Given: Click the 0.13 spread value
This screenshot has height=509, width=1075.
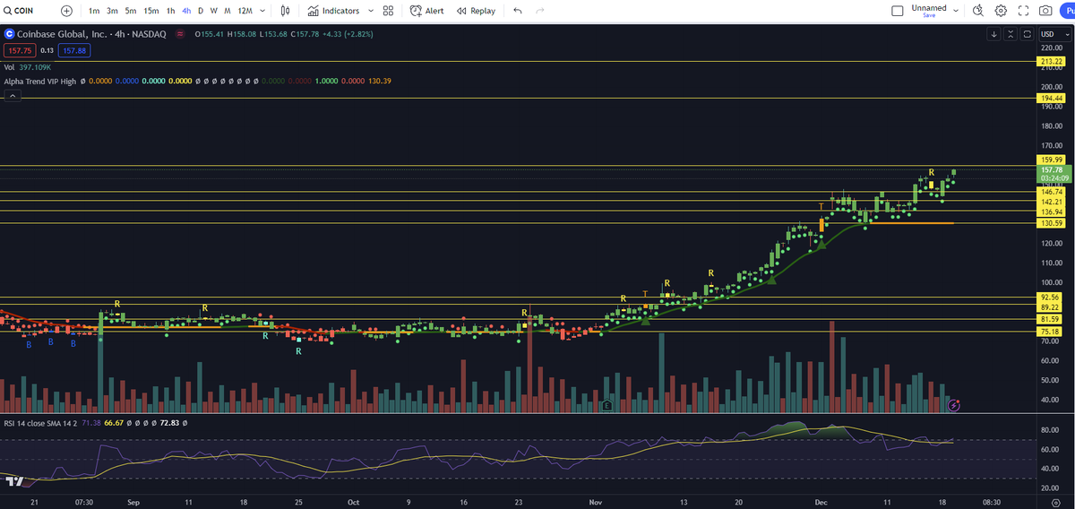Looking at the screenshot, I should (47, 50).
